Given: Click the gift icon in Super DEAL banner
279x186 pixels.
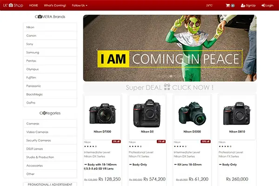Looking at the screenshot, I should pos(167,87).
